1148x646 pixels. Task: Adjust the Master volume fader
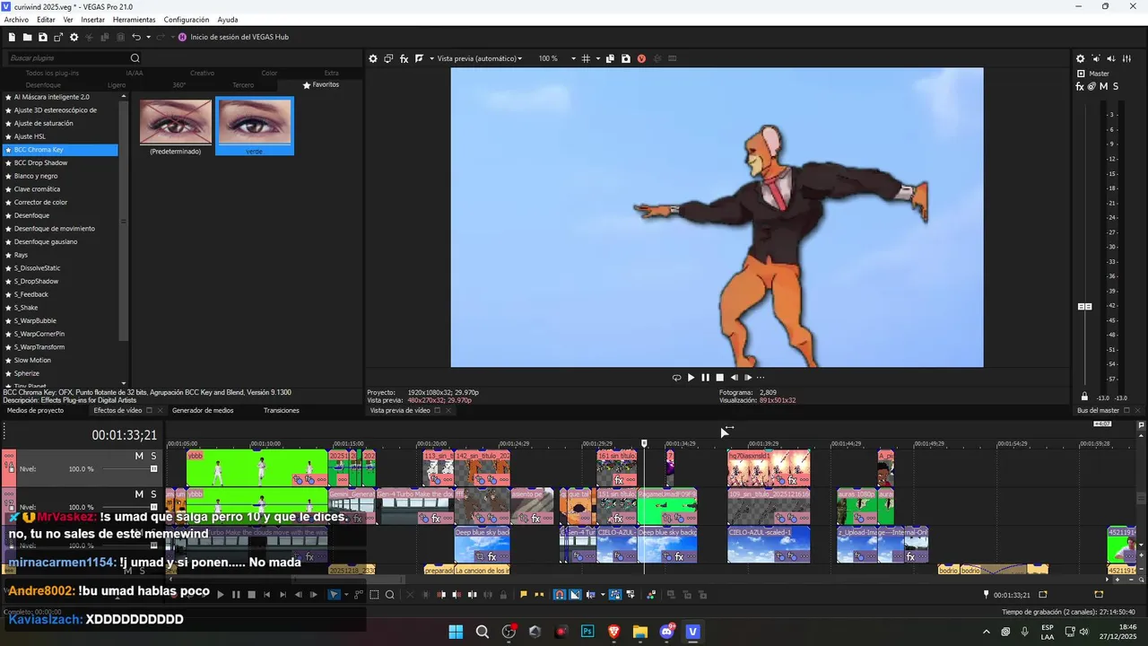coord(1085,307)
